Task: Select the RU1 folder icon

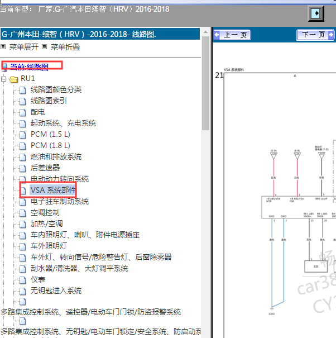Action: pos(14,79)
